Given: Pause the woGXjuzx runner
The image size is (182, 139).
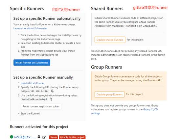Looking at the screenshot, I should (x=54, y=137).
